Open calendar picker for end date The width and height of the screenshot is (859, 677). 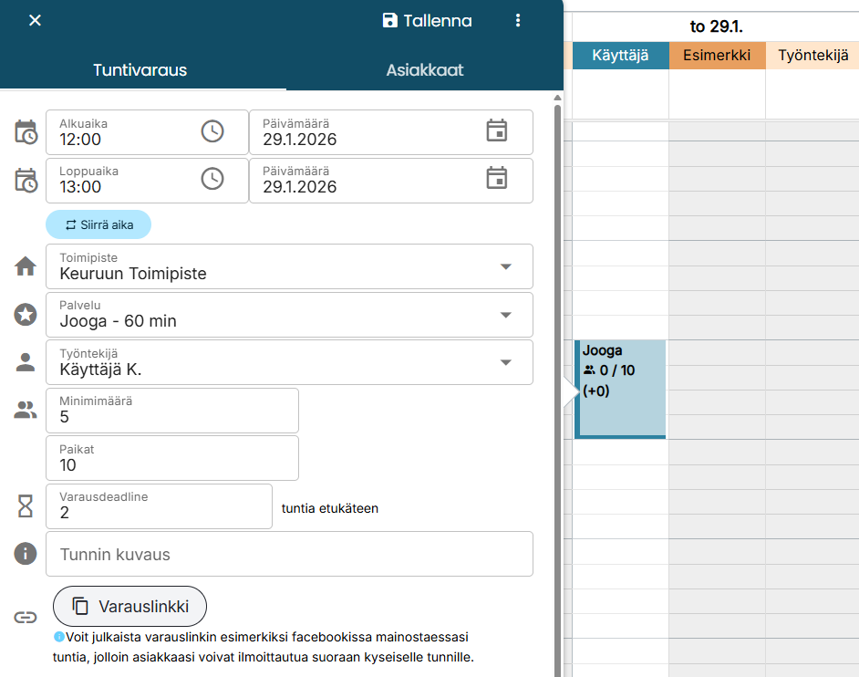[496, 179]
